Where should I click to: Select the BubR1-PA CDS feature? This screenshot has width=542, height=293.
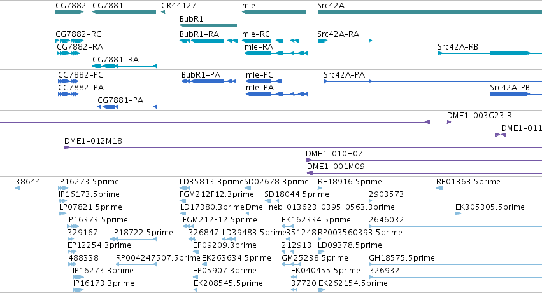[209, 81]
